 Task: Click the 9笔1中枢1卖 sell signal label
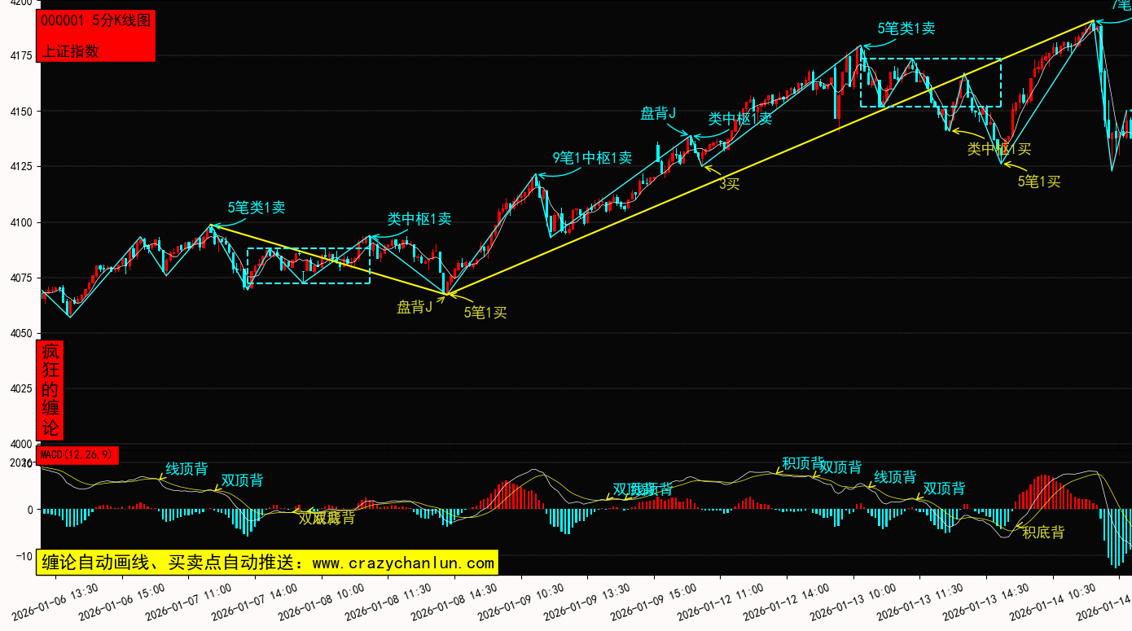click(x=591, y=158)
